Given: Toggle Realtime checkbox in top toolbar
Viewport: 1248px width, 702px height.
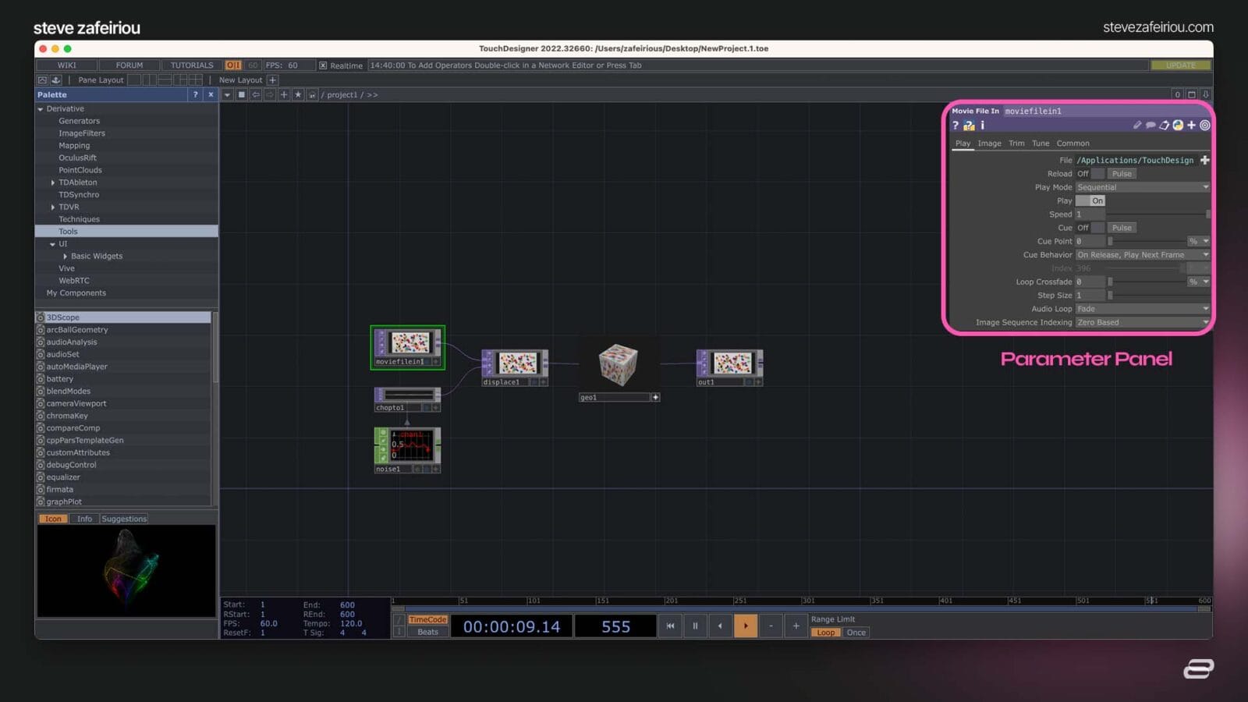Looking at the screenshot, I should (322, 66).
